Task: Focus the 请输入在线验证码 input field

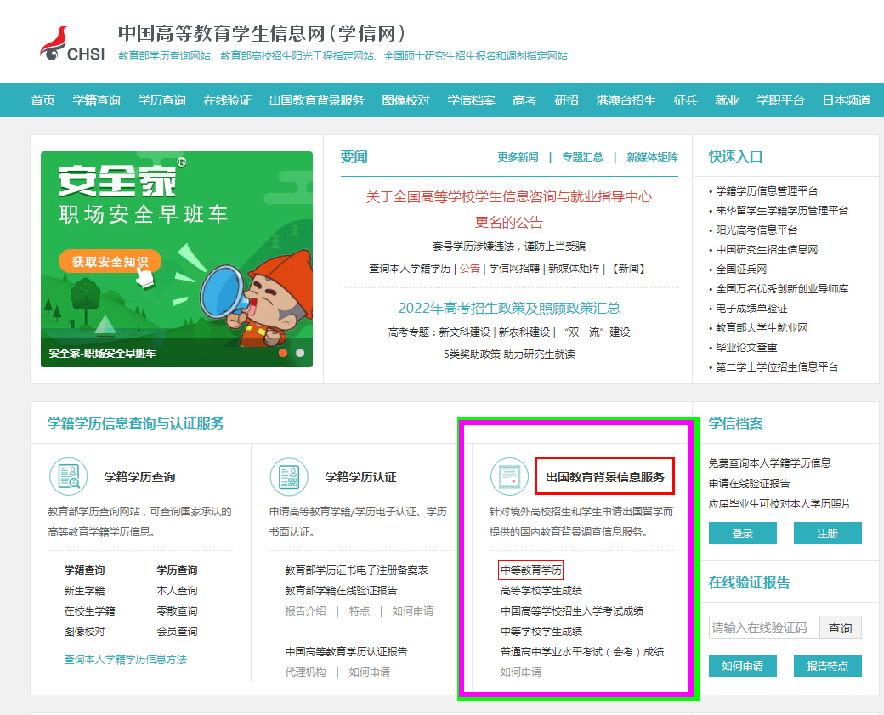Action: (x=764, y=627)
